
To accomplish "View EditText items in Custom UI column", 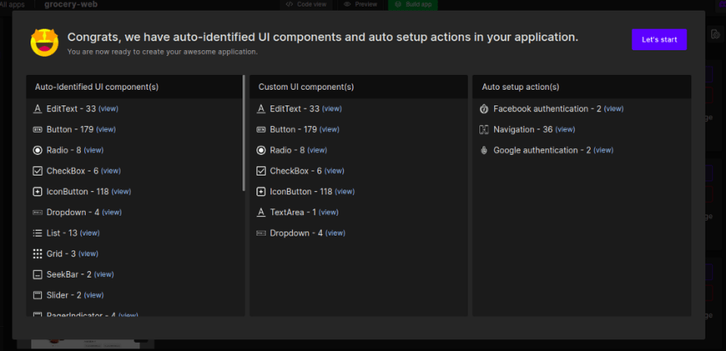I will (332, 109).
